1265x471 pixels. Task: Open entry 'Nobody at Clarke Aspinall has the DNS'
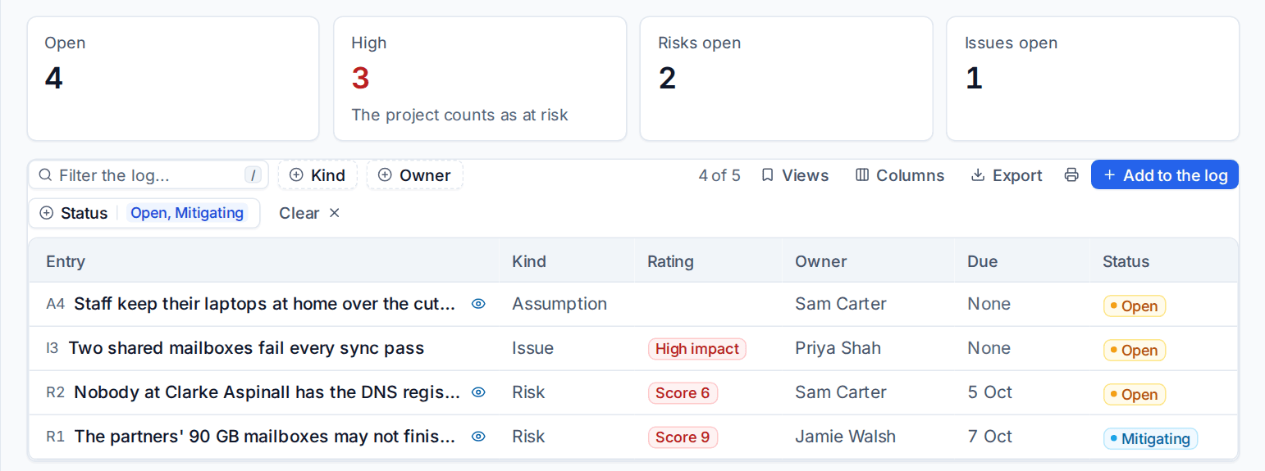267,392
